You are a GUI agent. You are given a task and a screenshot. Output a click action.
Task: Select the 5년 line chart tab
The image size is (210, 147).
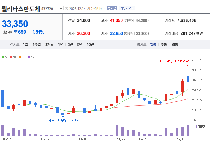coord(80,44)
